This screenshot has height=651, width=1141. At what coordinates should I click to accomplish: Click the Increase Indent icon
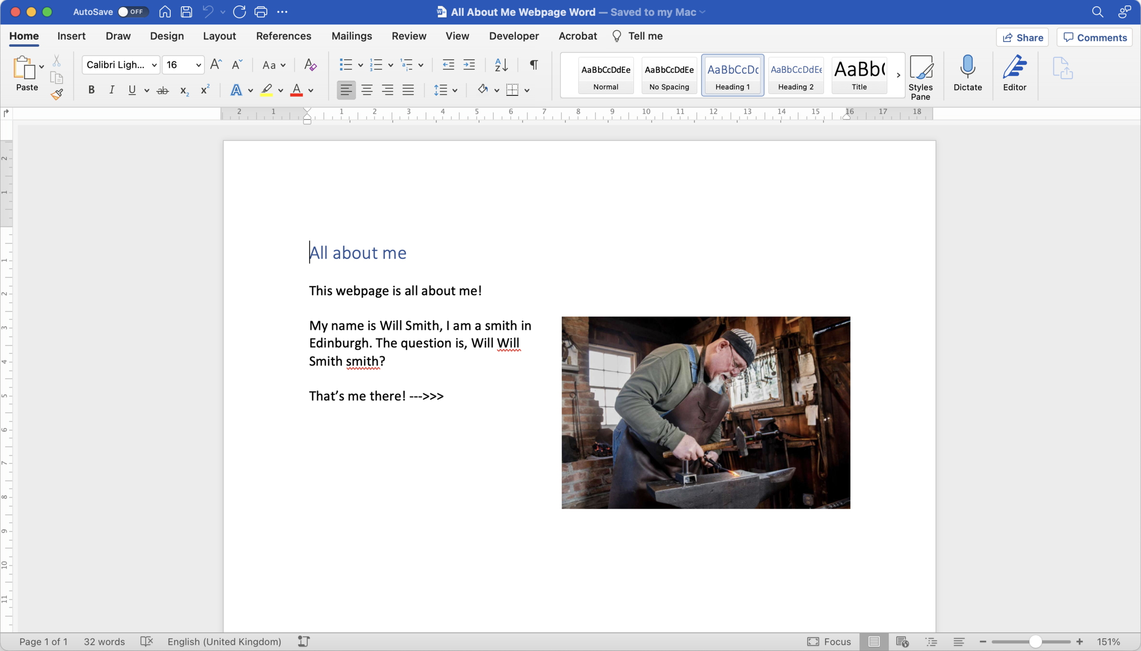point(469,65)
